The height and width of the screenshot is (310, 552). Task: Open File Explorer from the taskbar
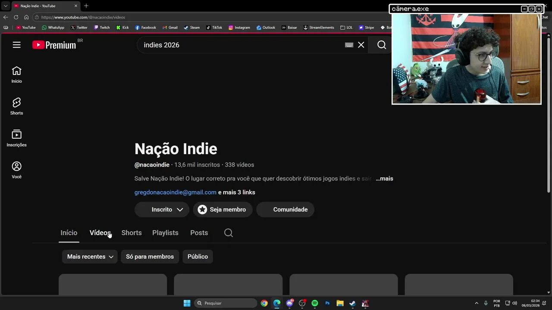pyautogui.click(x=340, y=303)
